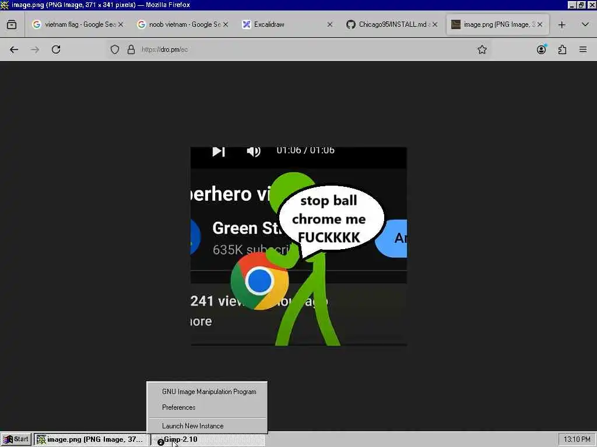Click the Firefox title bar icon
The height and width of the screenshot is (447, 597).
[x=5, y=5]
